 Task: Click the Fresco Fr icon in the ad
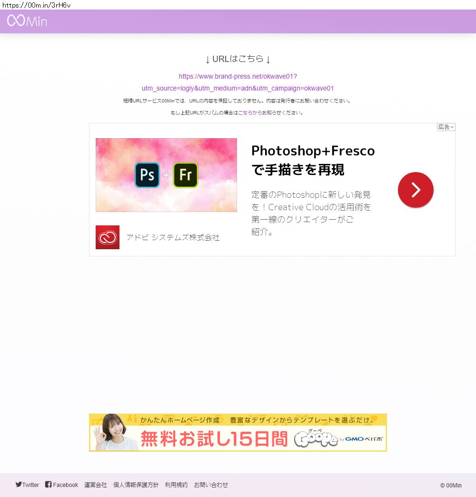coord(185,175)
